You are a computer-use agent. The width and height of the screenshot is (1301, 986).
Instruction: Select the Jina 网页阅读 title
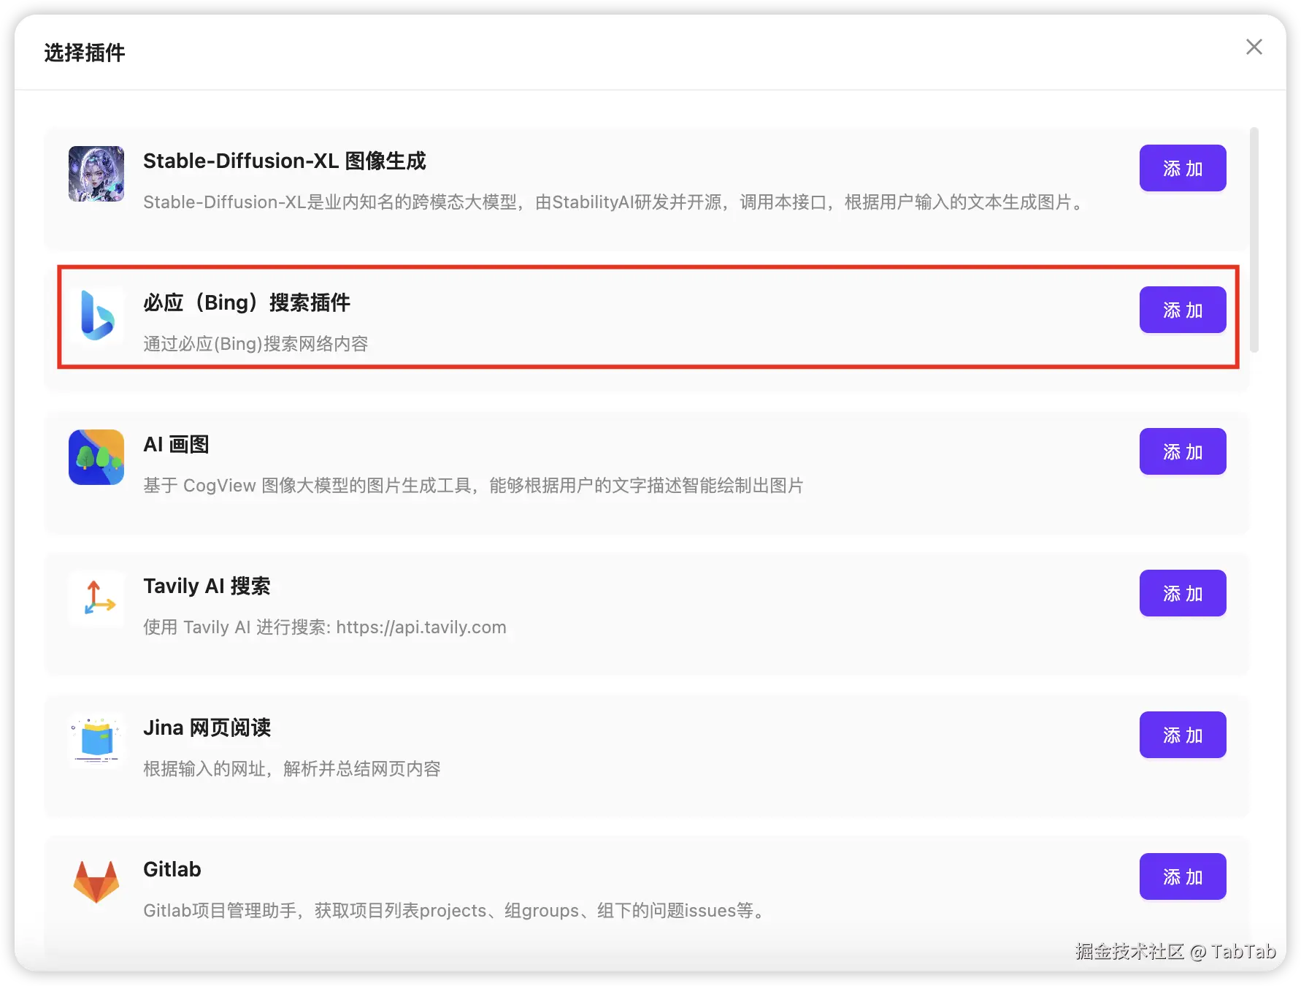(x=207, y=727)
